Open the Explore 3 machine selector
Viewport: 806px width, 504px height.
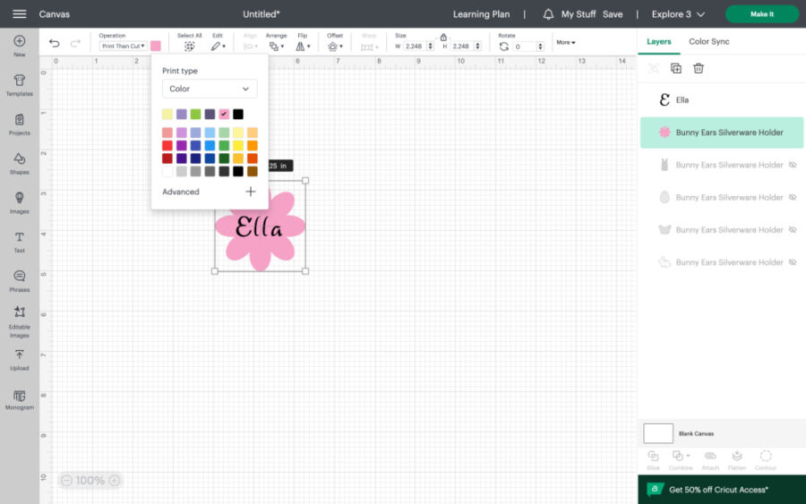click(x=678, y=14)
